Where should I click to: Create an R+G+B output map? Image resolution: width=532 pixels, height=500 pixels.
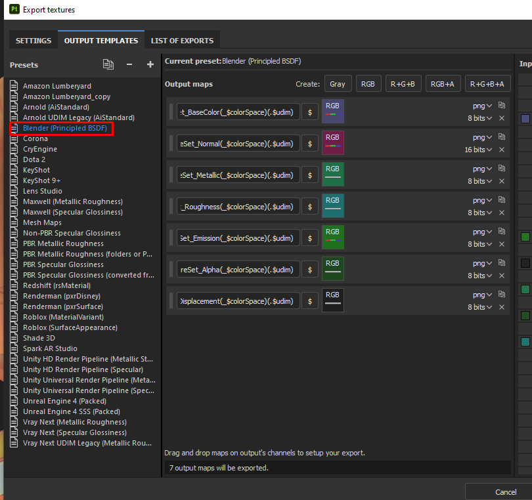403,84
